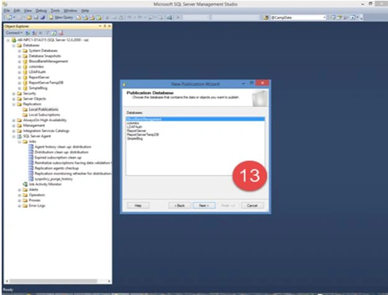Click the SQL Server Agent icon in tree

click(x=19, y=136)
